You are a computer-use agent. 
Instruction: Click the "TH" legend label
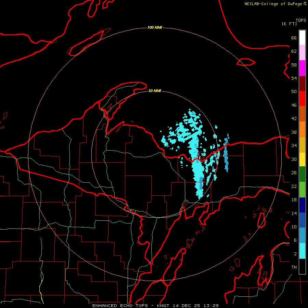(x=294, y=267)
